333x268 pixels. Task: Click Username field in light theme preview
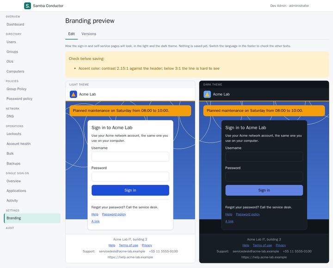point(130,157)
